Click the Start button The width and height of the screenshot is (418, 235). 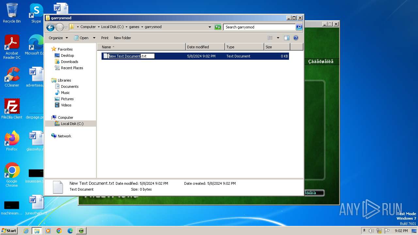[x=9, y=230]
